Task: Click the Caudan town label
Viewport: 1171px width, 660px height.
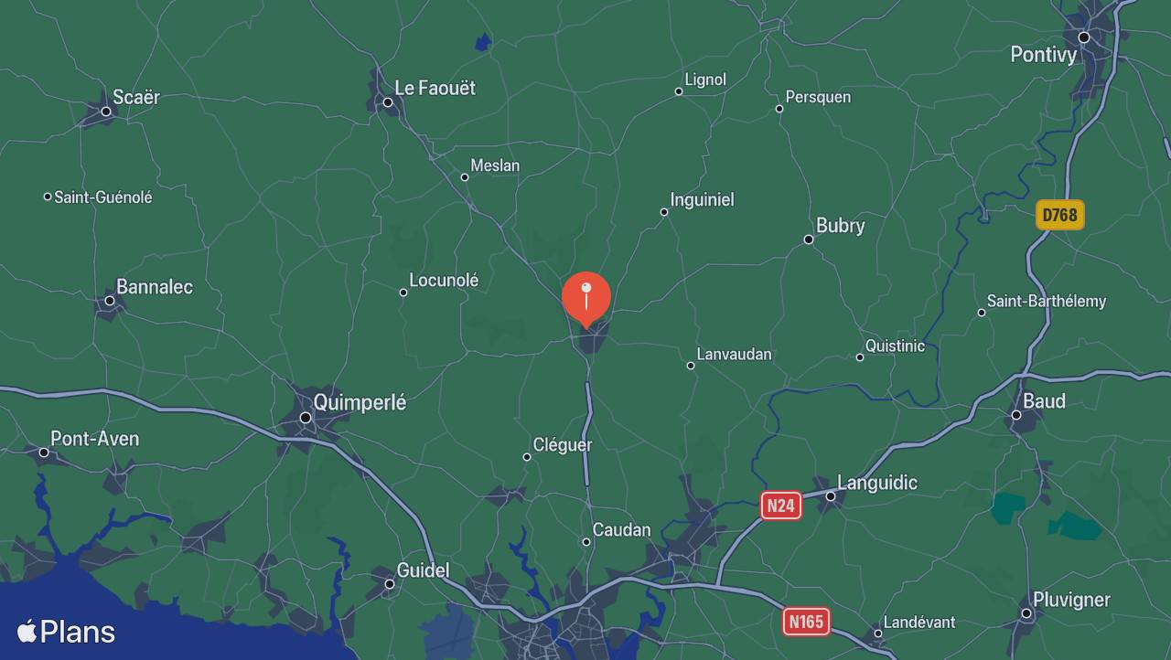Action: (x=622, y=529)
